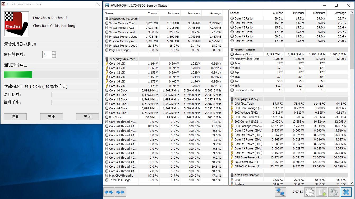This screenshot has width=355, height=199.
Task: Click the HWiNFO64 title bar app icon
Action: point(107,5)
